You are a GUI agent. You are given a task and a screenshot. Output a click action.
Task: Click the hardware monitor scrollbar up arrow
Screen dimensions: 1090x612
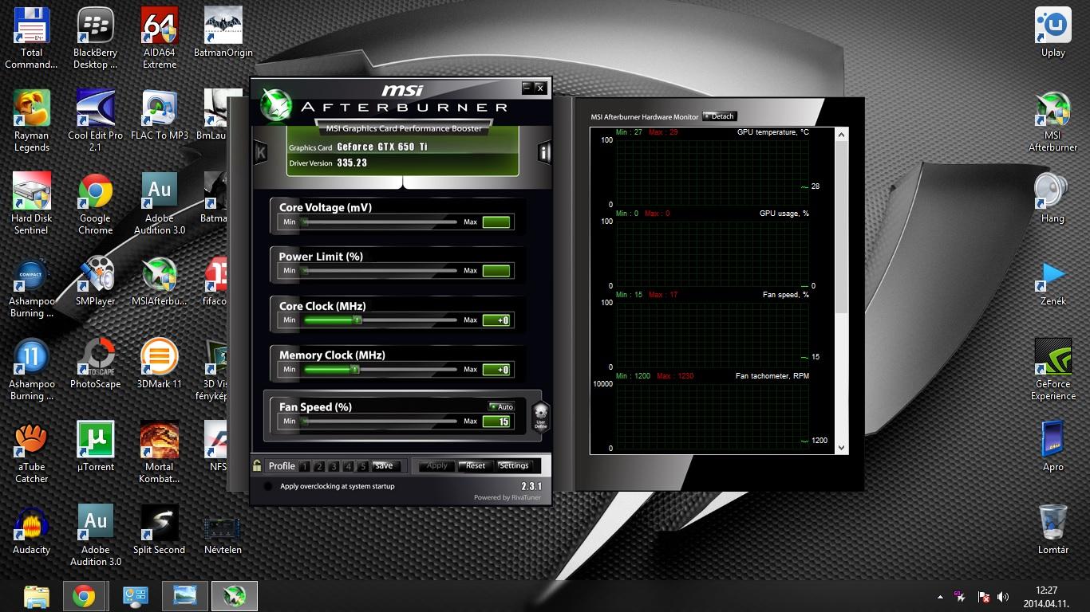[x=841, y=135]
